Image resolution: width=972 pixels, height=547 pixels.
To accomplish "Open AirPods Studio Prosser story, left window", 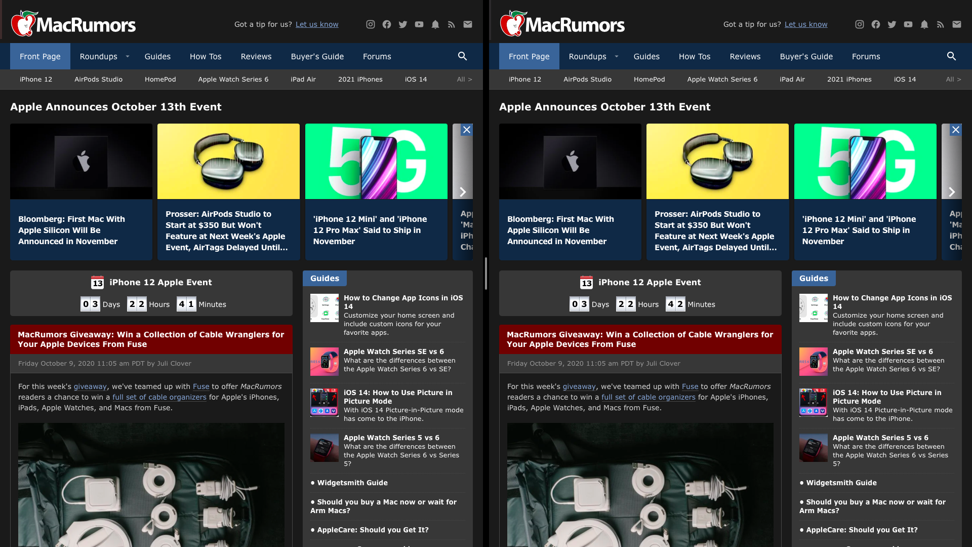I will [228, 192].
